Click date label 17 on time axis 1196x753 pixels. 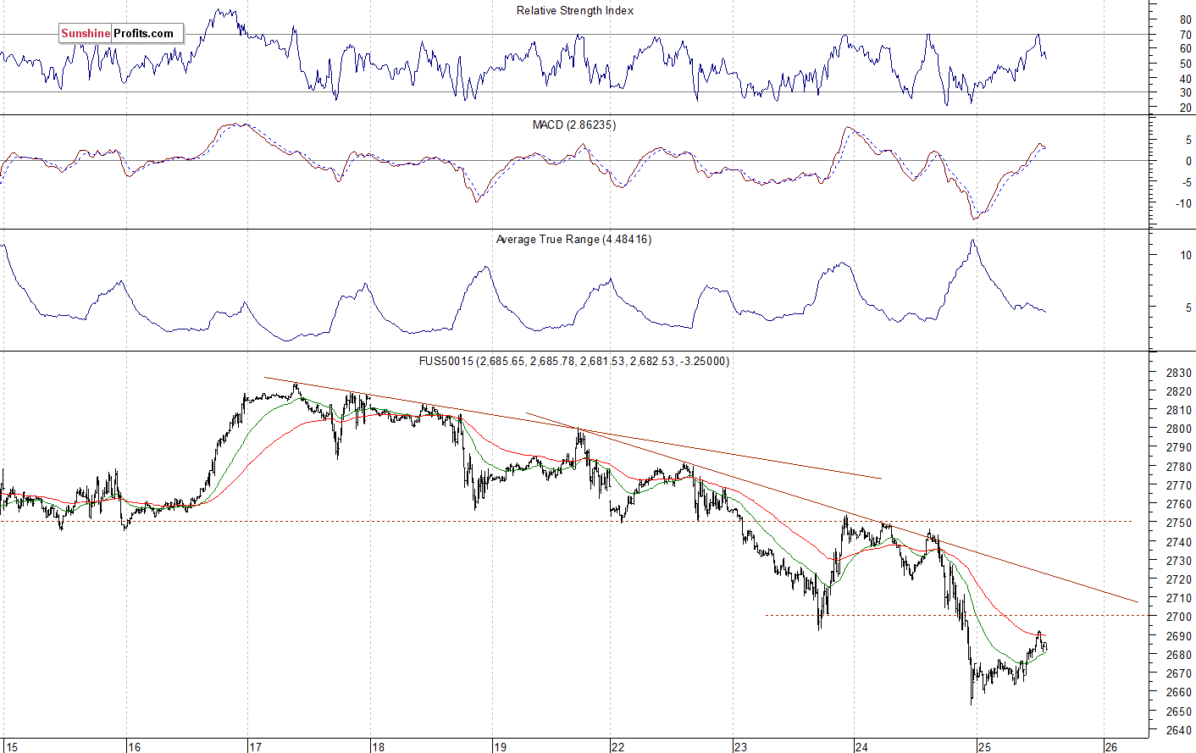pyautogui.click(x=256, y=747)
